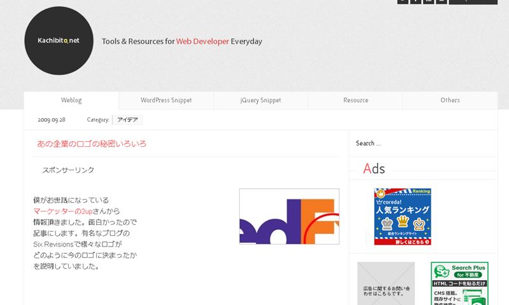Image resolution: width=509 pixels, height=305 pixels.
Task: Click the 2009.09.28 post date
Action: (52, 119)
